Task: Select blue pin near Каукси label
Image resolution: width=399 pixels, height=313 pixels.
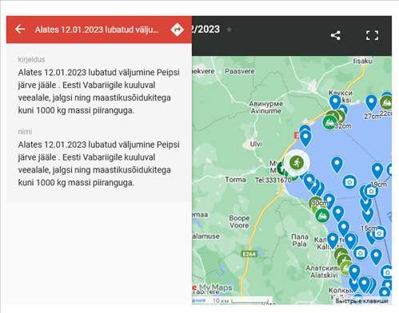Action: click(x=335, y=102)
